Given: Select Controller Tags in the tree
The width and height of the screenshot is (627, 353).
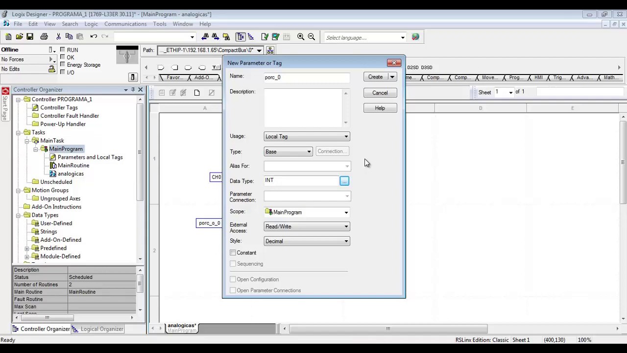Looking at the screenshot, I should click(59, 107).
